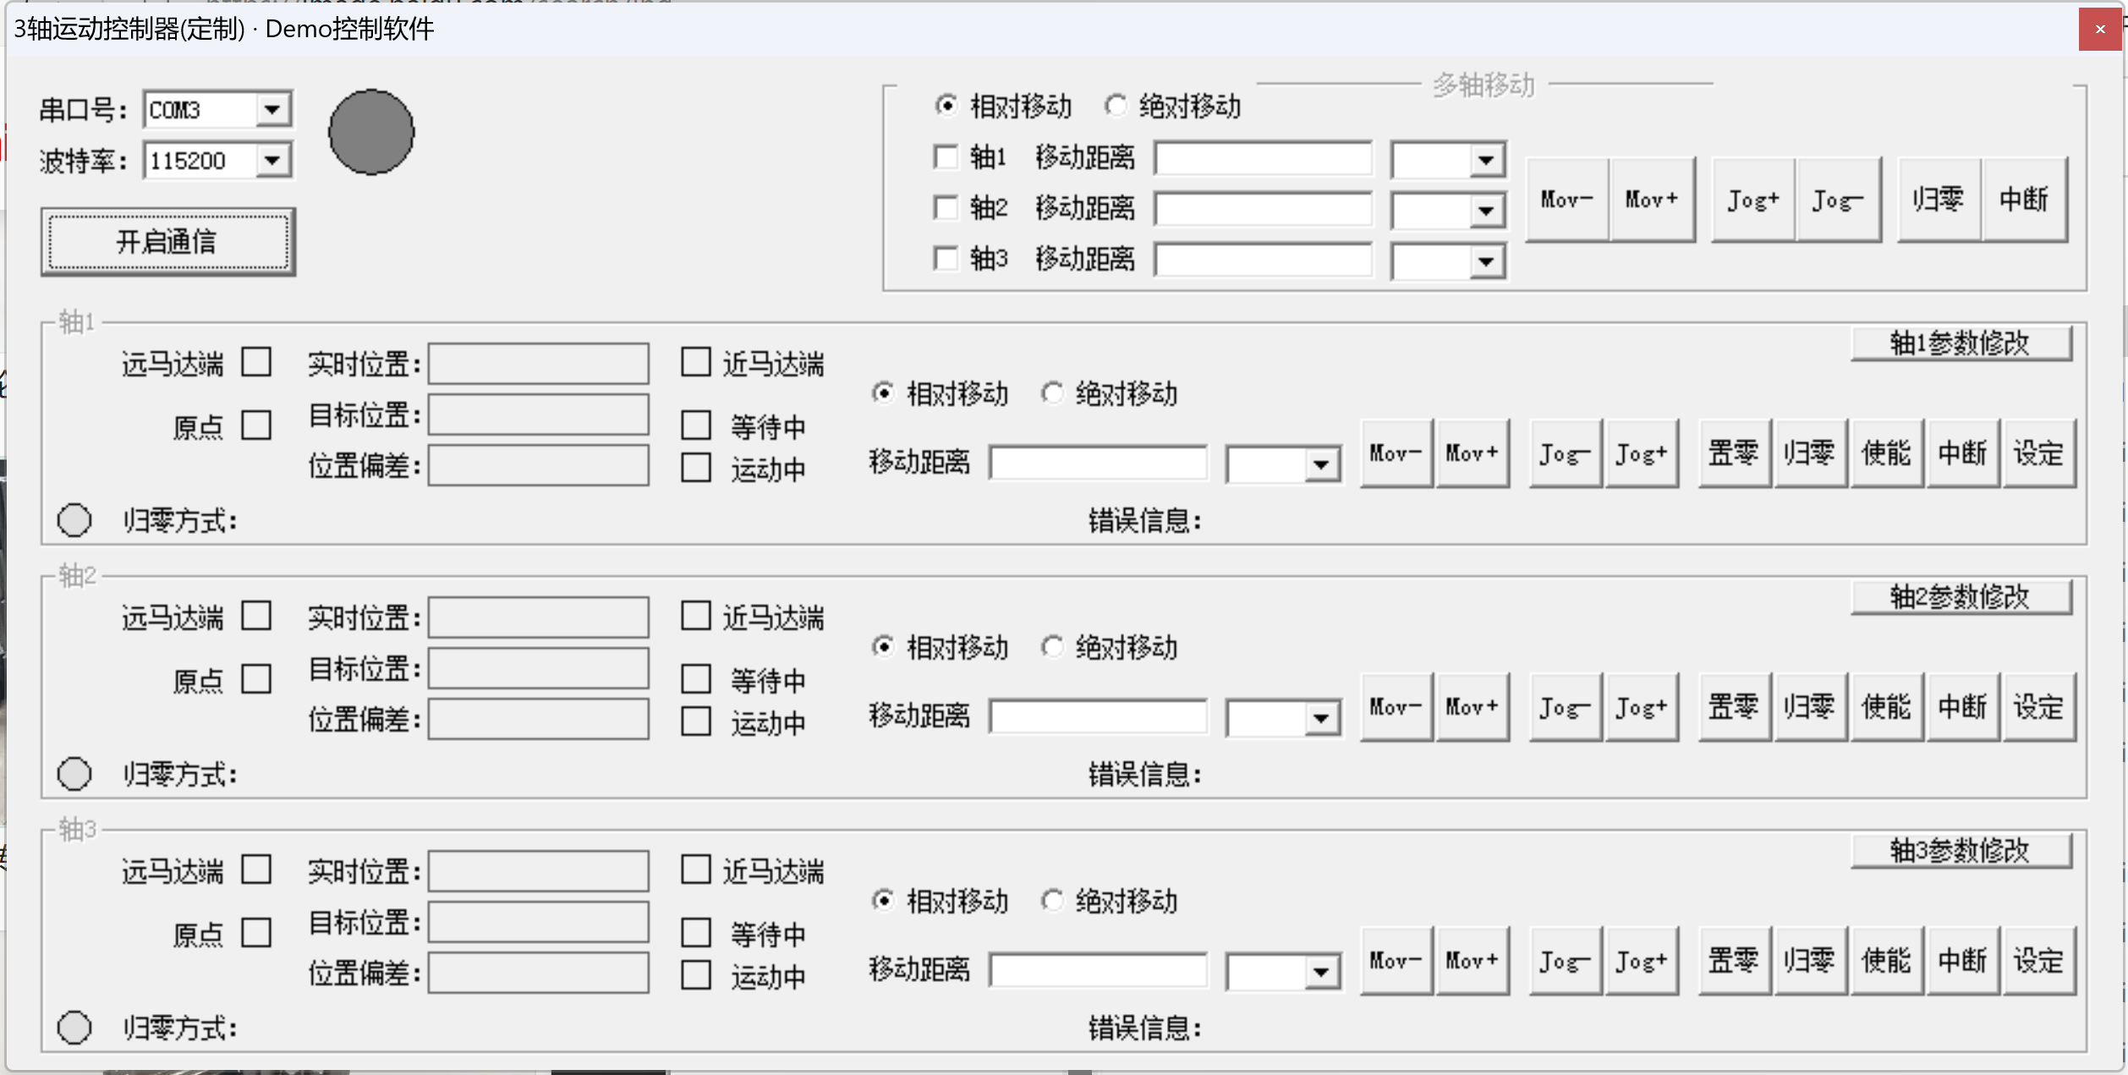This screenshot has width=2128, height=1075.
Task: Click Jog- for 轴2
Action: 1566,707
